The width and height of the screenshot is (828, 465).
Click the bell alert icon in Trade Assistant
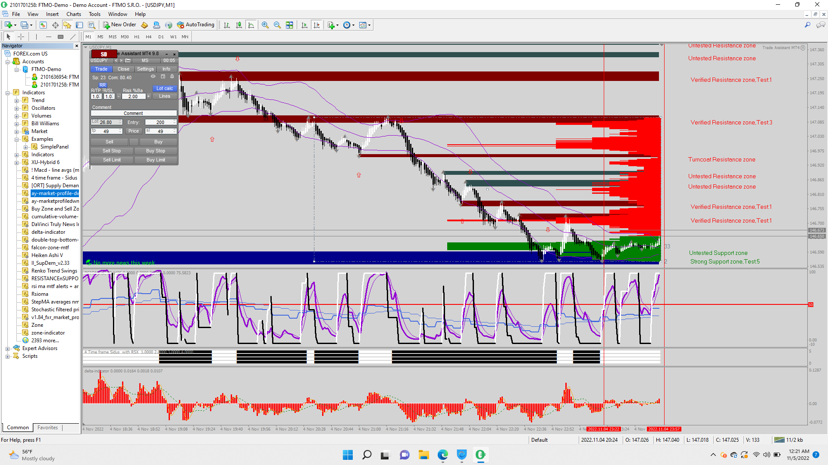coord(172,77)
